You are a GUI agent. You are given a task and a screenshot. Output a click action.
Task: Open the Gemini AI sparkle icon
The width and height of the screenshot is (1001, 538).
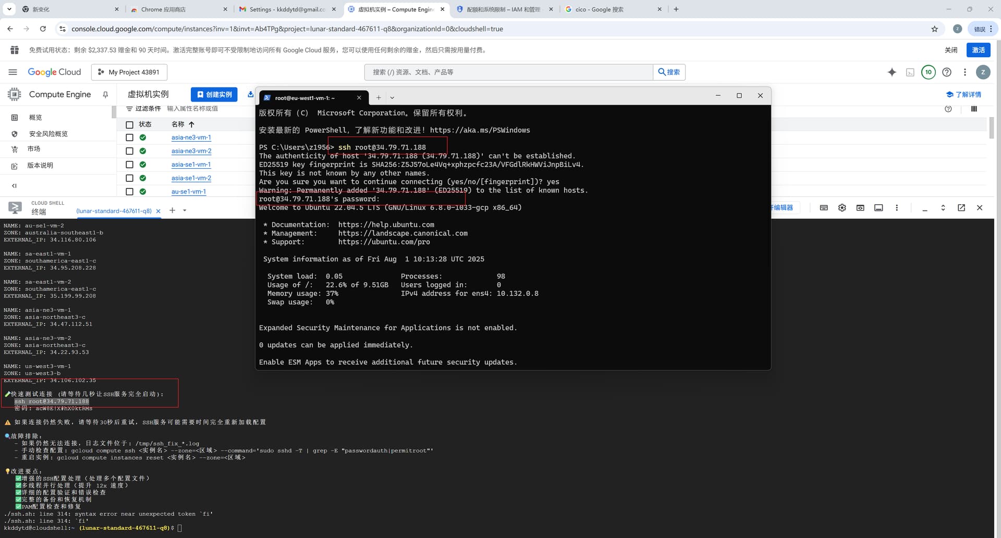(x=892, y=72)
